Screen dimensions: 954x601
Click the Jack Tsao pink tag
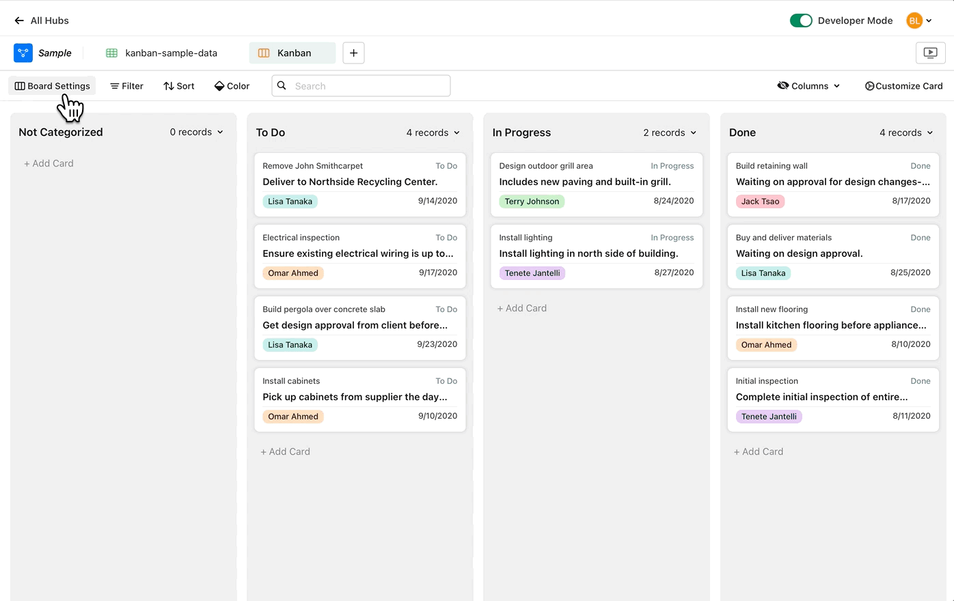click(x=760, y=201)
